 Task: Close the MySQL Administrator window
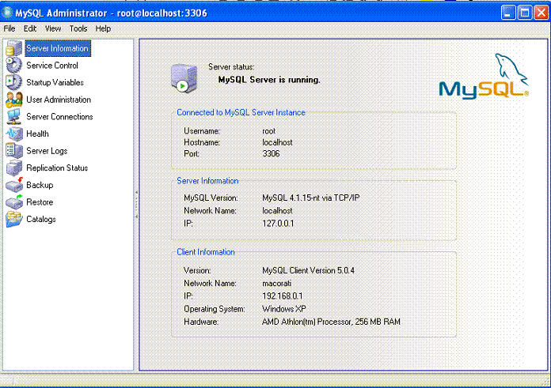(541, 13)
